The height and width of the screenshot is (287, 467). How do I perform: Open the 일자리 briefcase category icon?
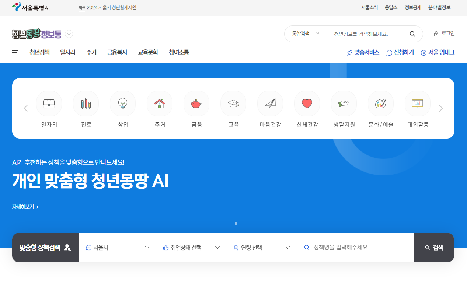[49, 104]
